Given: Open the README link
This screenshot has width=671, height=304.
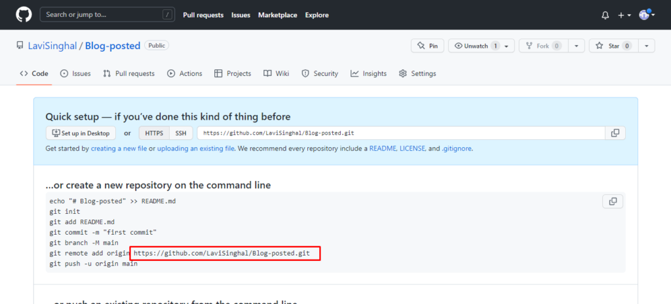Looking at the screenshot, I should [x=383, y=149].
